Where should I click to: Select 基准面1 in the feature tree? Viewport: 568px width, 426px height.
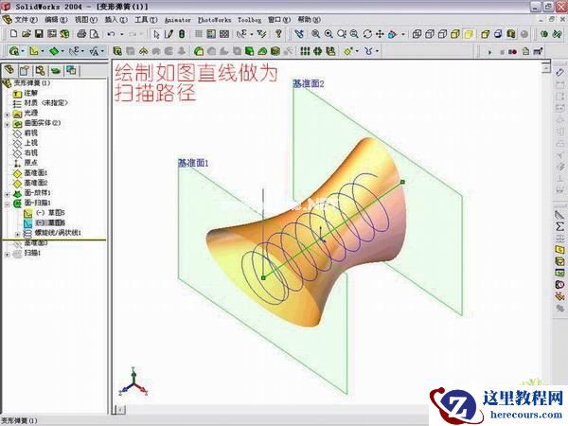tap(36, 173)
